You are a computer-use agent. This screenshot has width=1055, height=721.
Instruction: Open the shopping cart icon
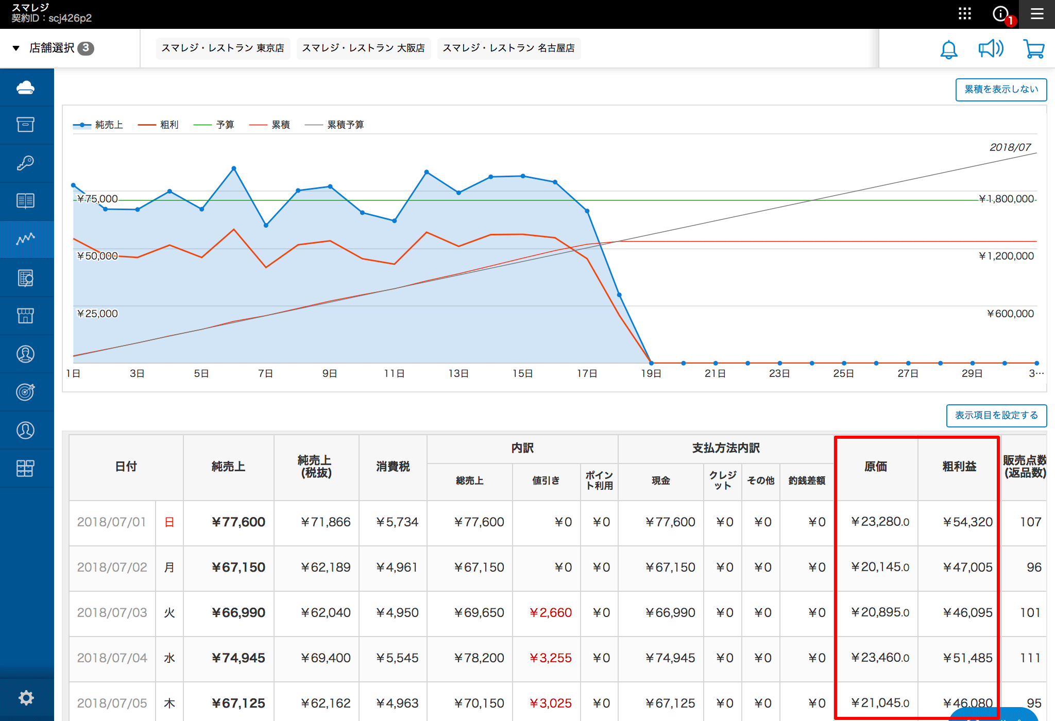1034,49
